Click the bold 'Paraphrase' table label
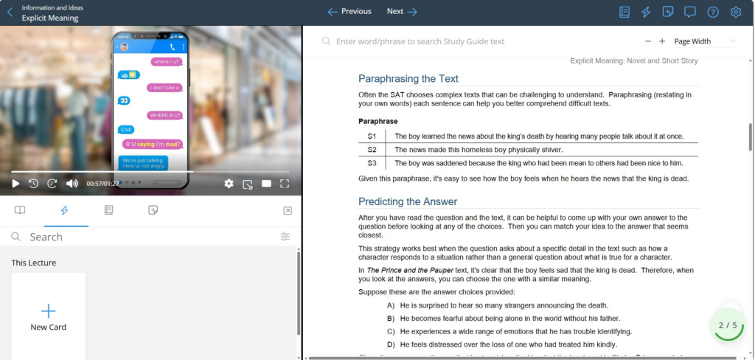This screenshot has height=360, width=755. point(378,122)
